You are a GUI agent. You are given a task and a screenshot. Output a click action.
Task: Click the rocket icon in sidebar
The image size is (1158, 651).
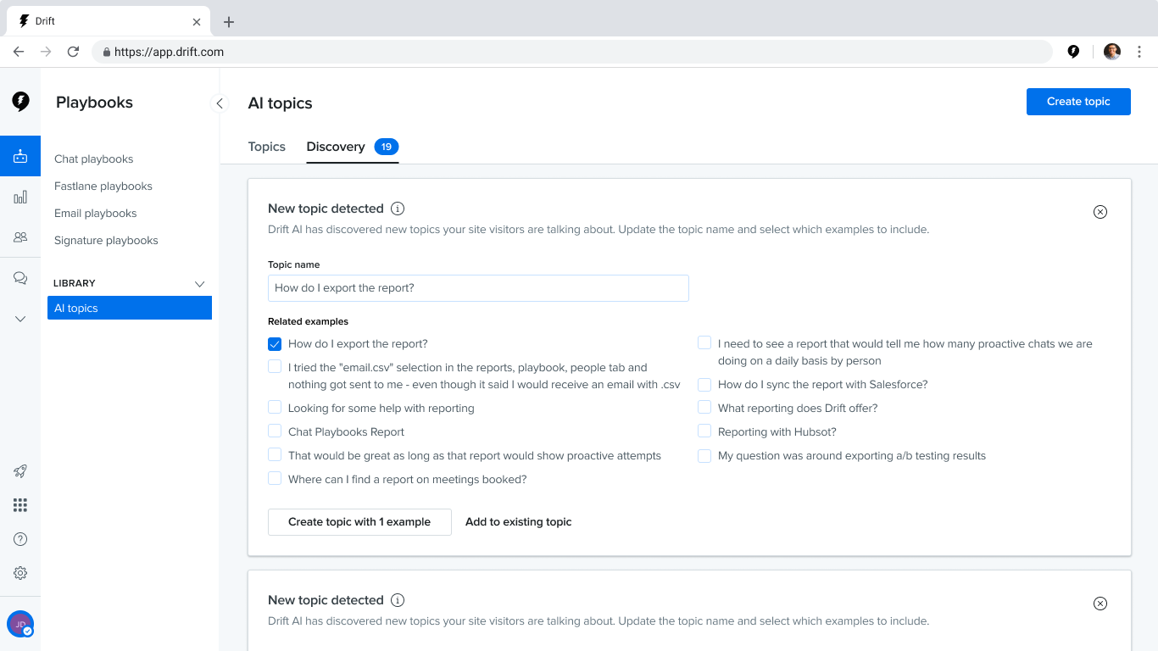pos(20,471)
